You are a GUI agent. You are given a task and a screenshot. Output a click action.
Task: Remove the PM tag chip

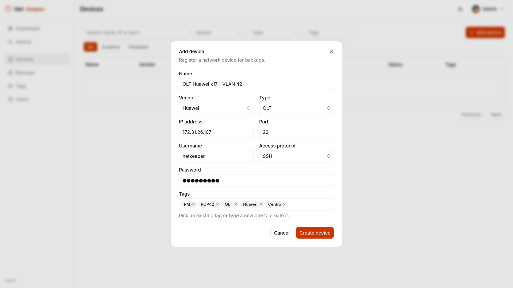pyautogui.click(x=193, y=204)
